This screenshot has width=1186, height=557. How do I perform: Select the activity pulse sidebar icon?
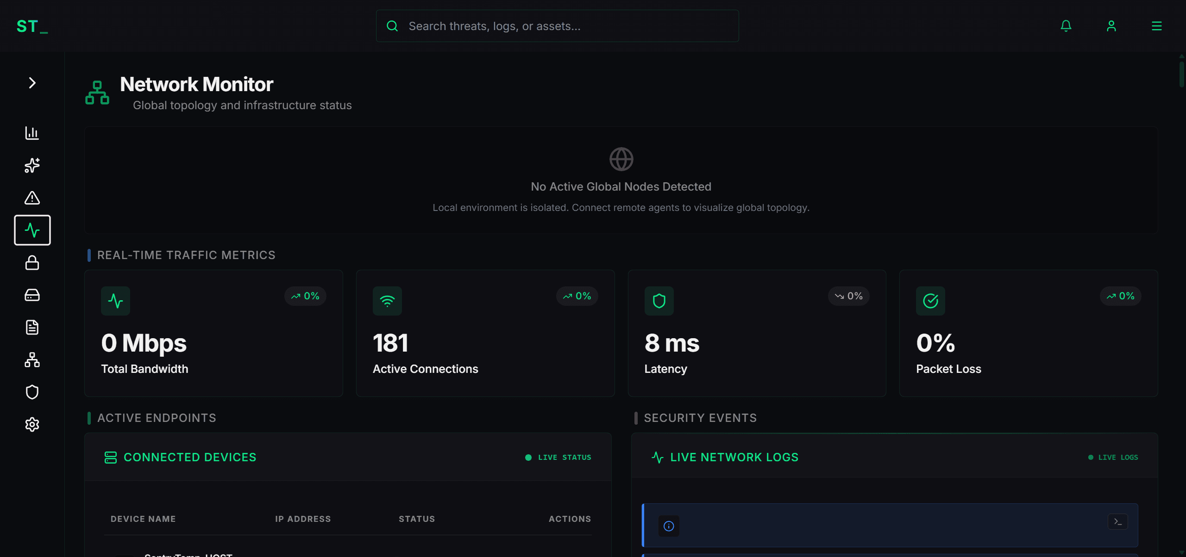(x=32, y=230)
